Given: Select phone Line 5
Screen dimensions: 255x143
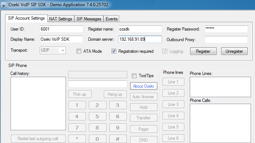Looking at the screenshot, I should (173, 127).
